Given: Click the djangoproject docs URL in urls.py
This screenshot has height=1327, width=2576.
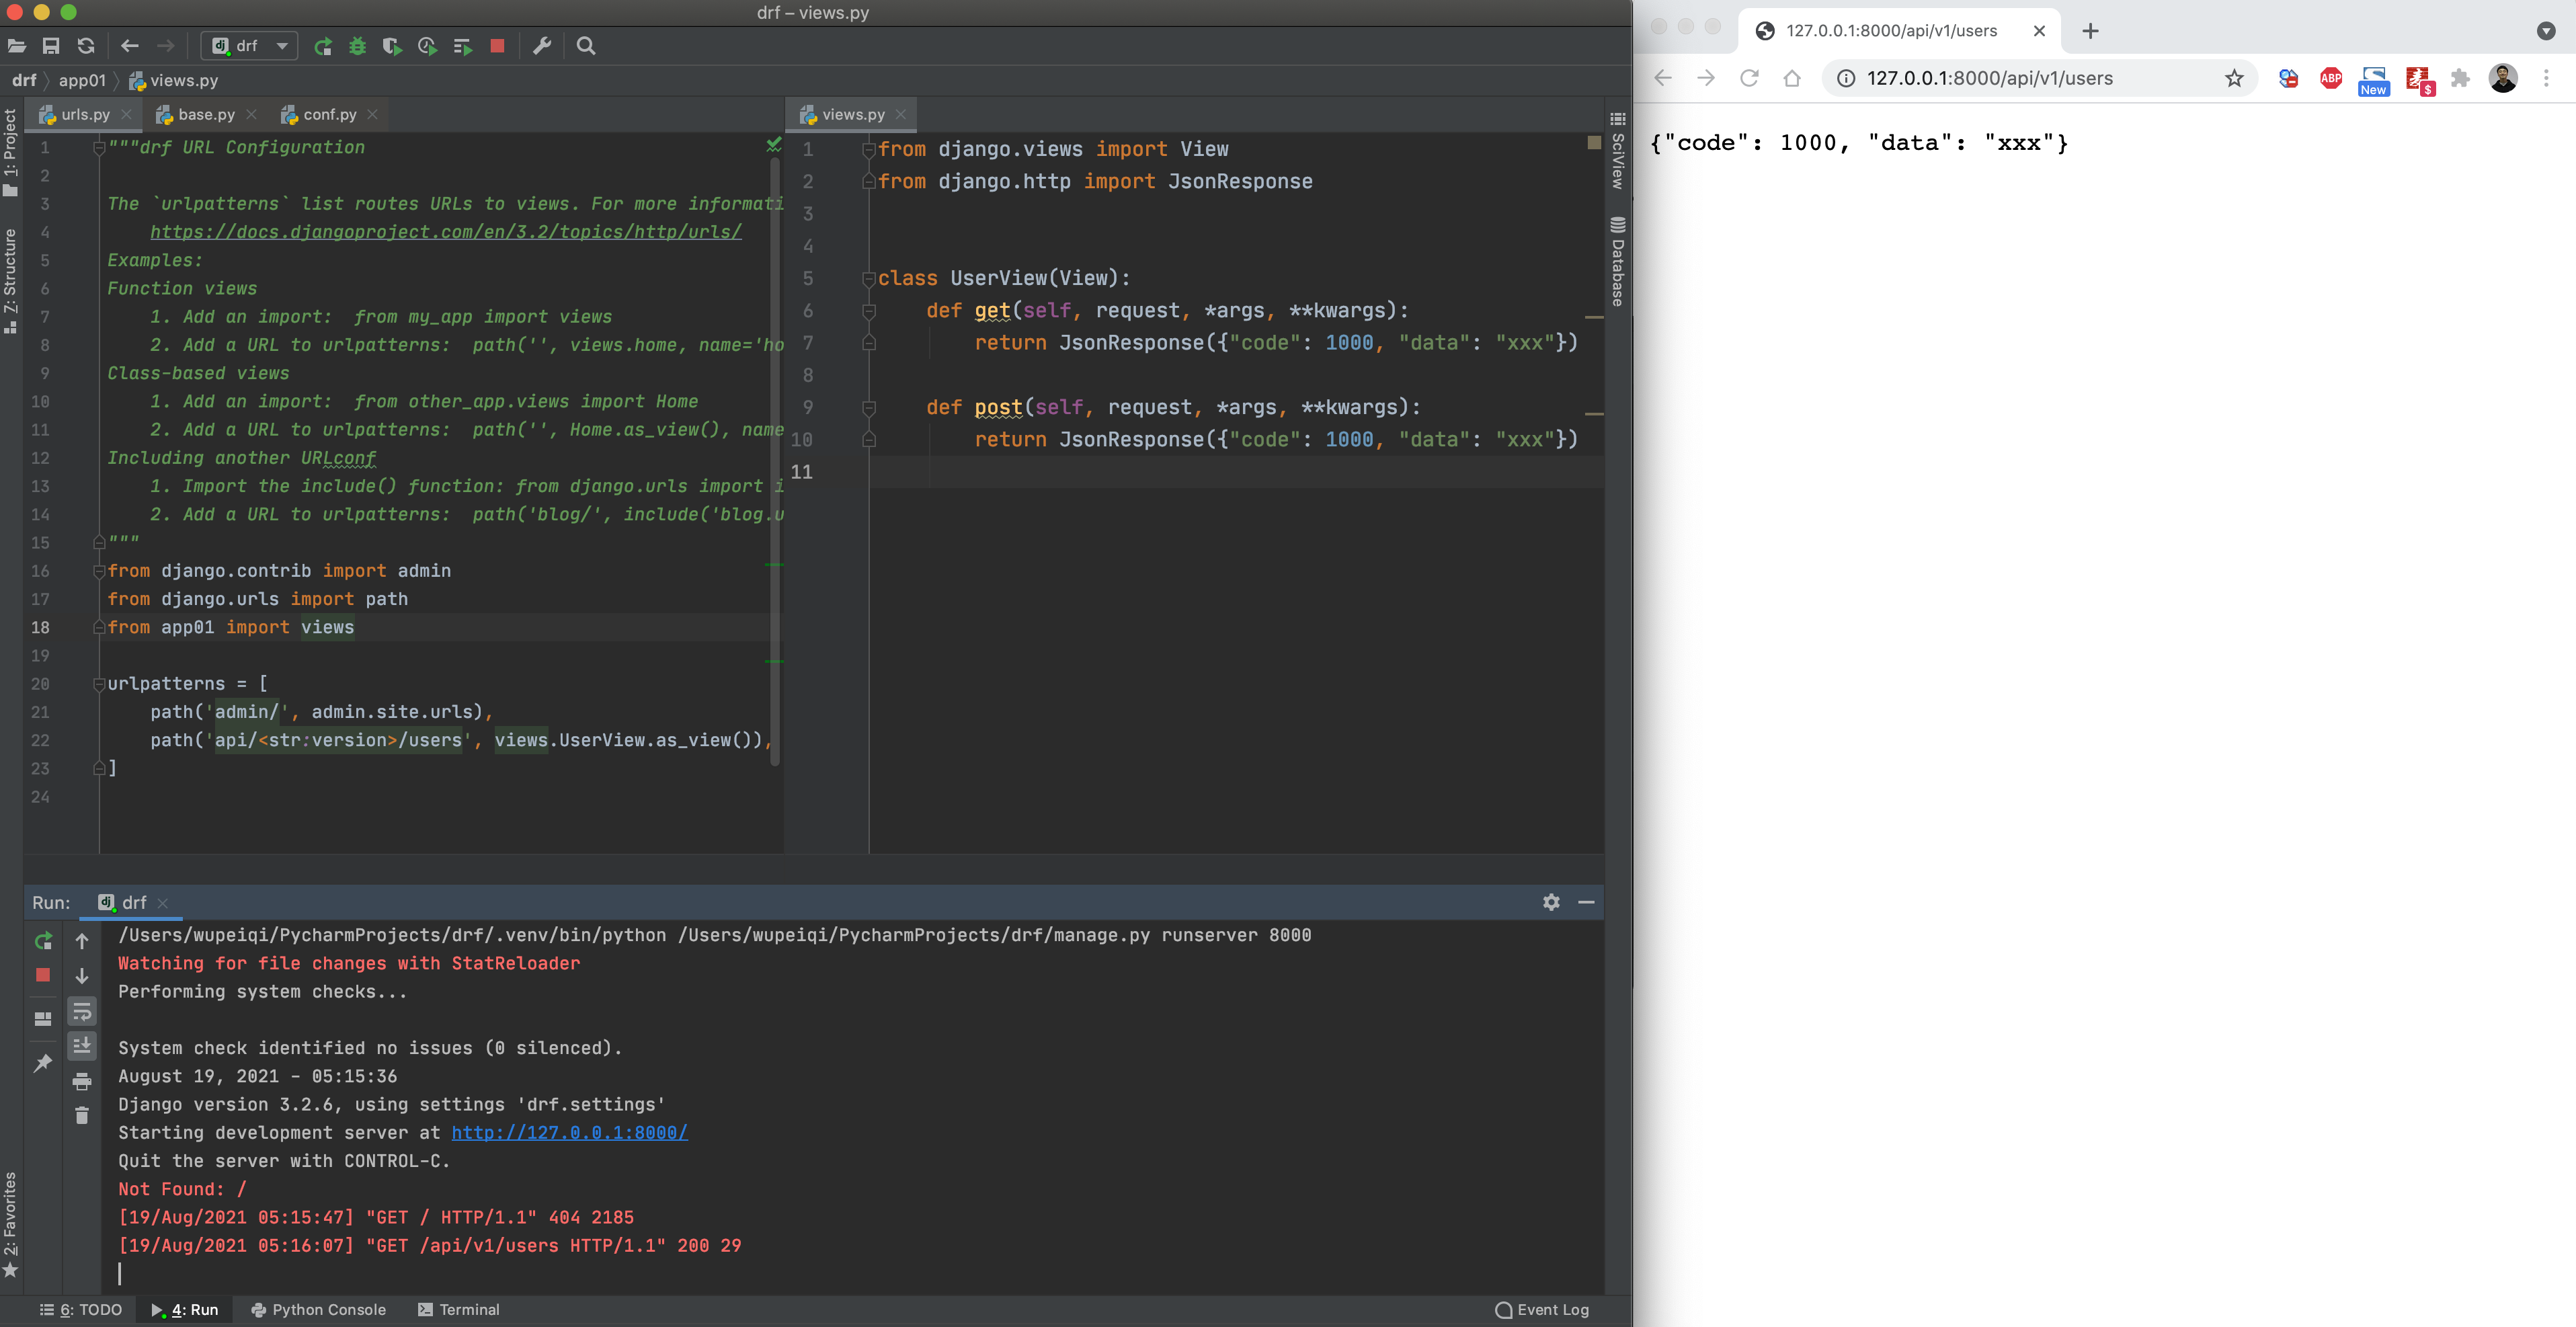Looking at the screenshot, I should [446, 232].
